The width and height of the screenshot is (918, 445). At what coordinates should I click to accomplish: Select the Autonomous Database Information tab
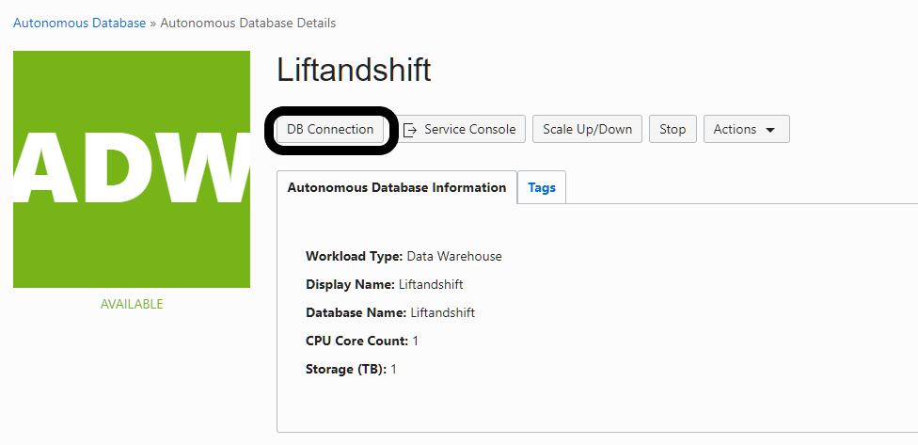pyautogui.click(x=397, y=187)
